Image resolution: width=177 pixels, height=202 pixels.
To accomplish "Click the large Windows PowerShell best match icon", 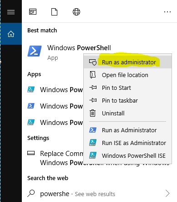I will coord(35,51).
